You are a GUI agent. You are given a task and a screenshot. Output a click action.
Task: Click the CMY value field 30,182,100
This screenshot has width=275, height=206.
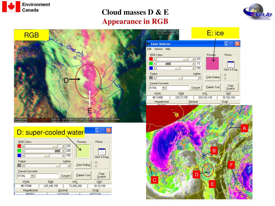pyautogui.click(x=229, y=97)
